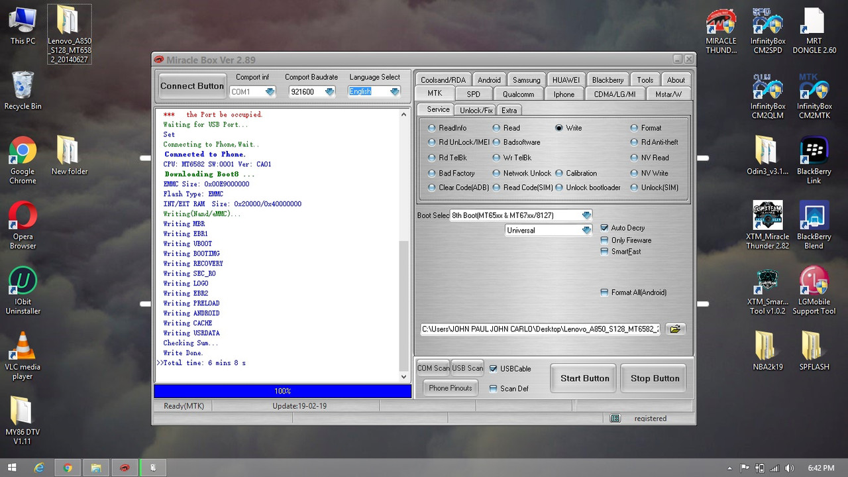Click the Start Button

584,378
